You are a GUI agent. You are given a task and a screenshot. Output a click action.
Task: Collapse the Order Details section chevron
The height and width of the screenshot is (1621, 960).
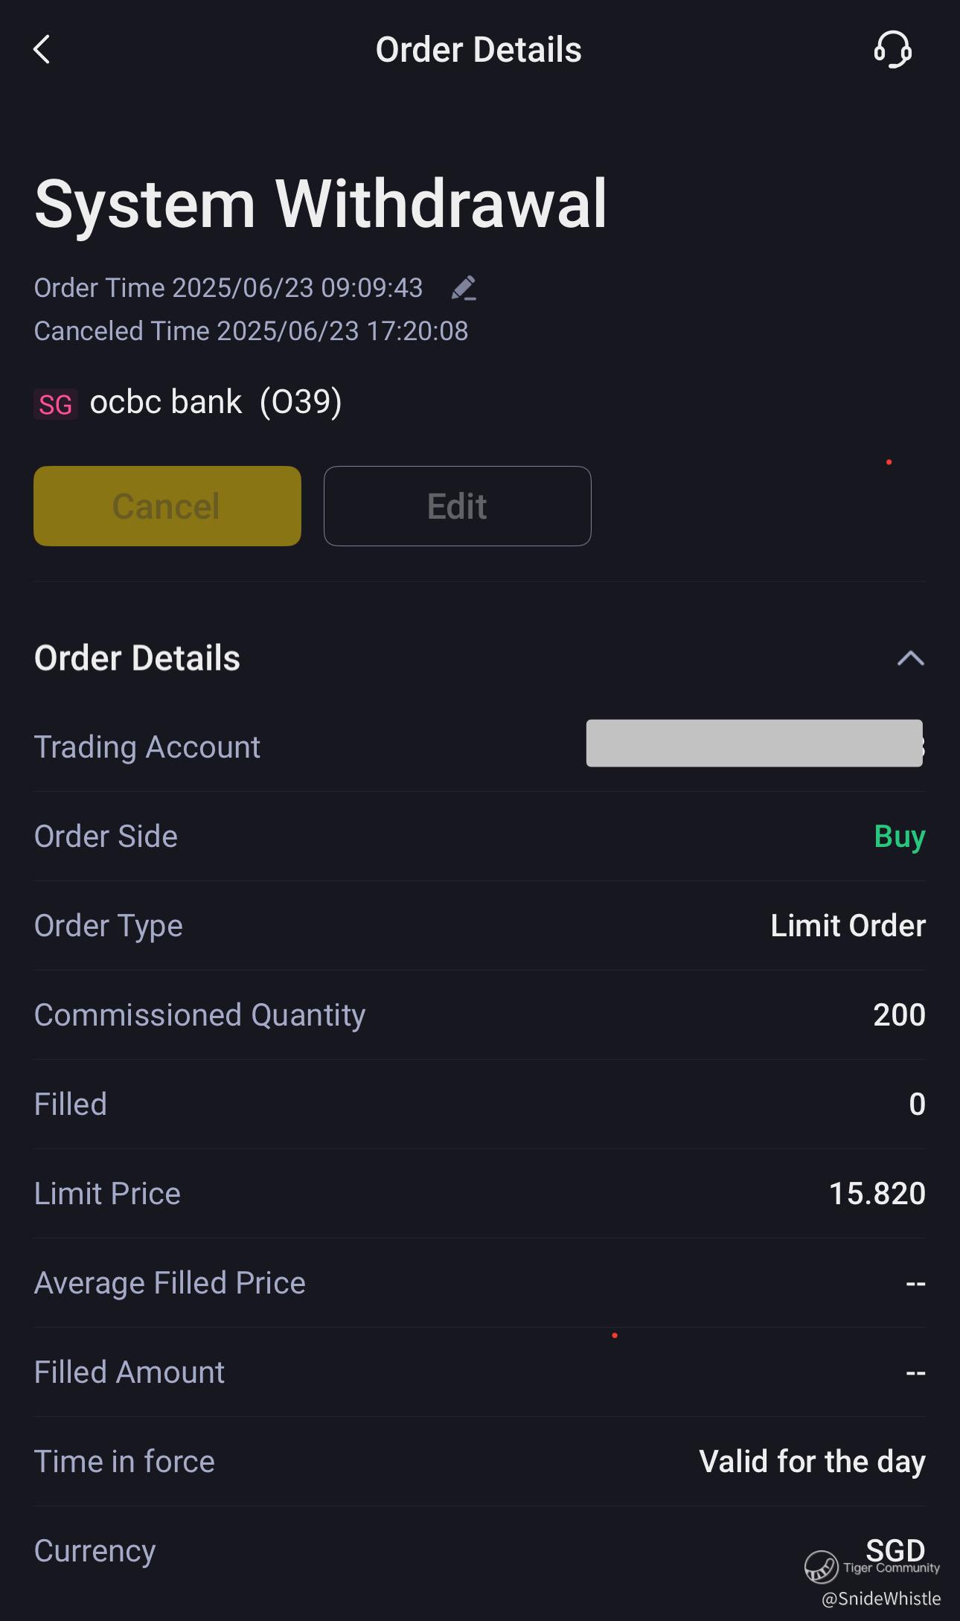[910, 659]
